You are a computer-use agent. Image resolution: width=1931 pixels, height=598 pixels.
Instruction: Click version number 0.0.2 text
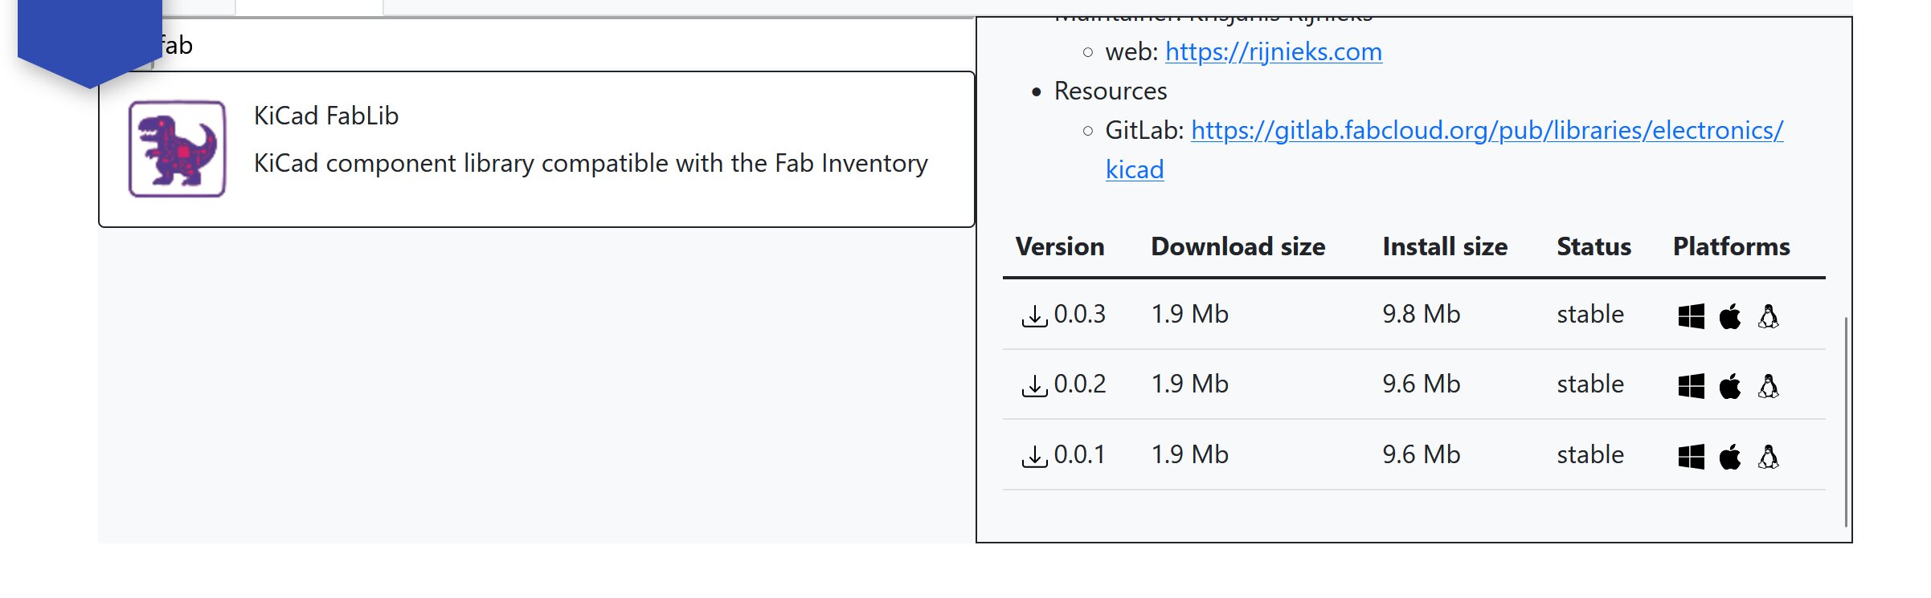point(1079,384)
